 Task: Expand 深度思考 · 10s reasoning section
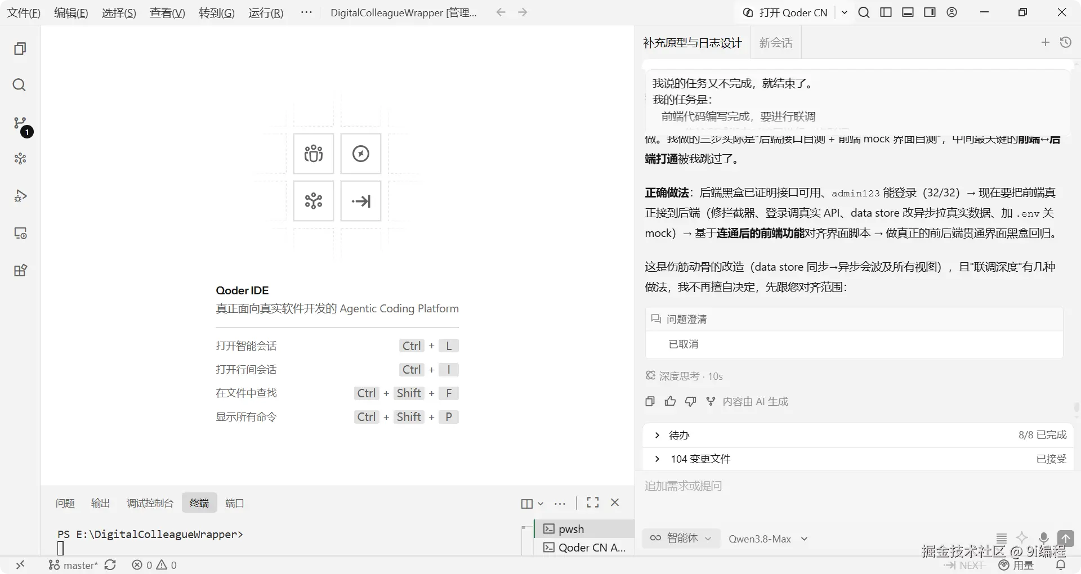(684, 376)
